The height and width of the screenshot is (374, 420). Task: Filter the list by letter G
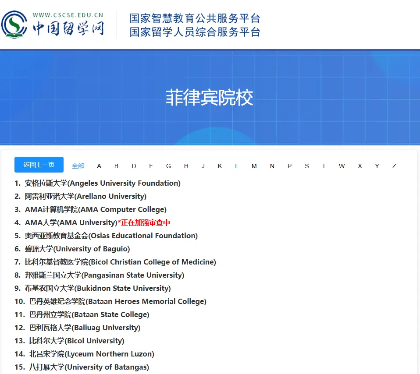(x=168, y=166)
